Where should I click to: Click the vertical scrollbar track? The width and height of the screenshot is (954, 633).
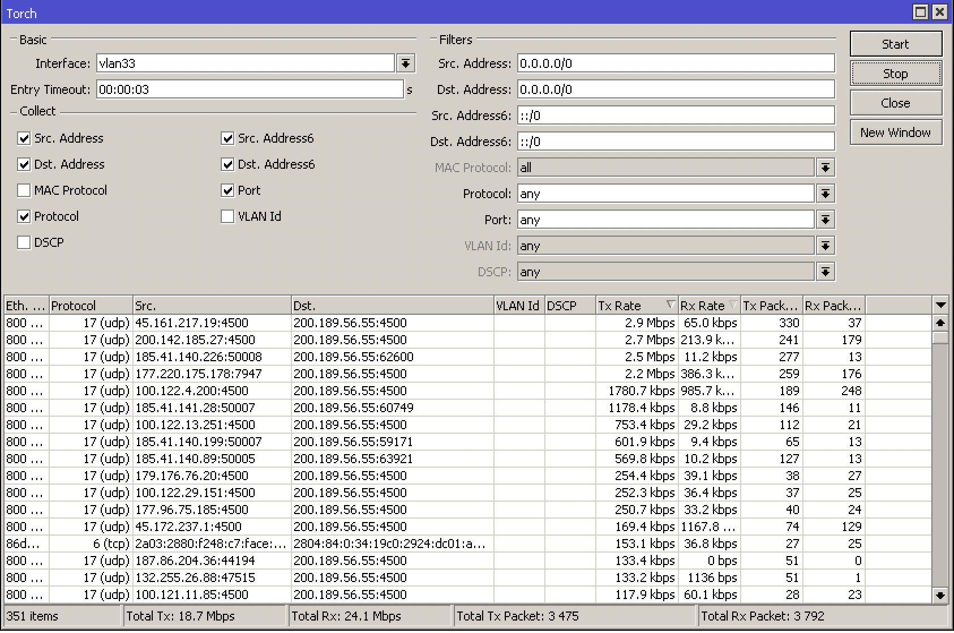[940, 464]
